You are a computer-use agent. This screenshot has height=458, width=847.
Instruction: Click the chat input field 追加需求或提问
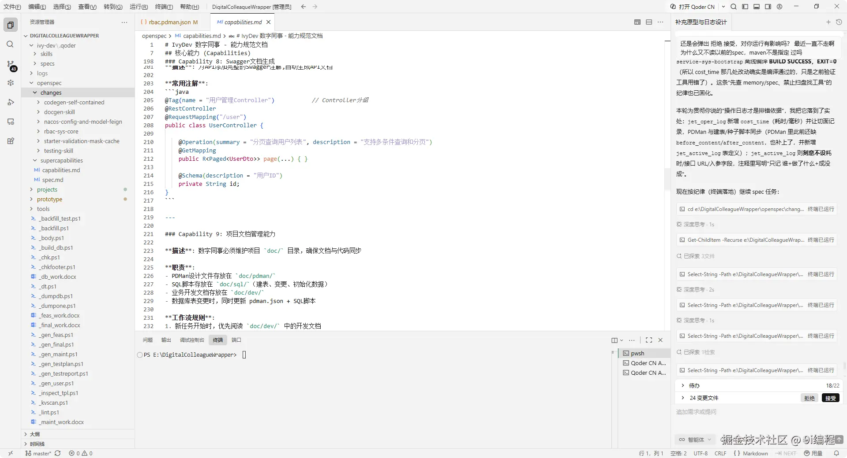758,412
